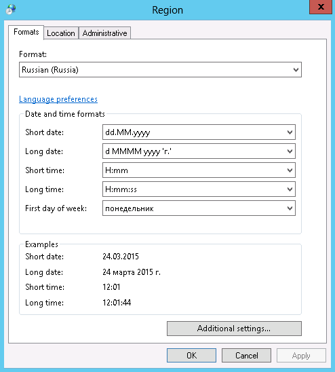Click the Apply button
This screenshot has width=335, height=372.
pos(301,356)
